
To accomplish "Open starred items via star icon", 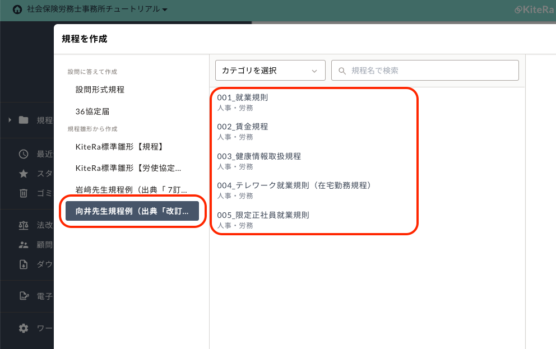I will [x=24, y=174].
